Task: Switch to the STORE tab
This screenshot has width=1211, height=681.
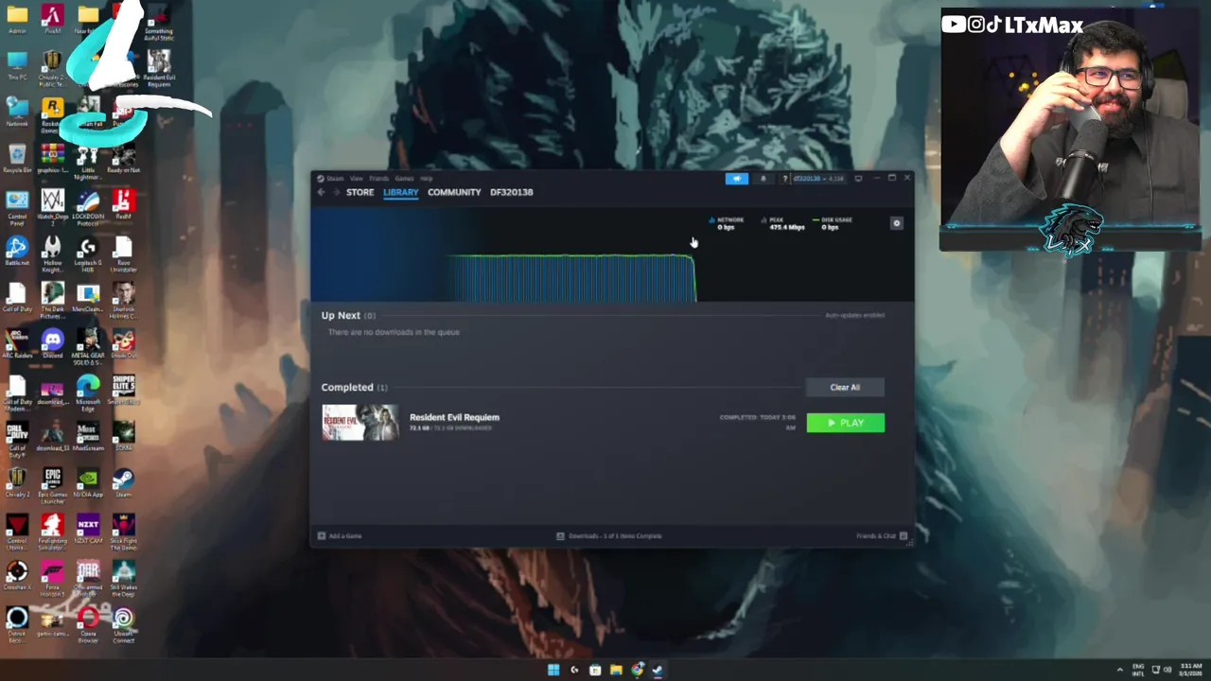Action: pos(360,192)
